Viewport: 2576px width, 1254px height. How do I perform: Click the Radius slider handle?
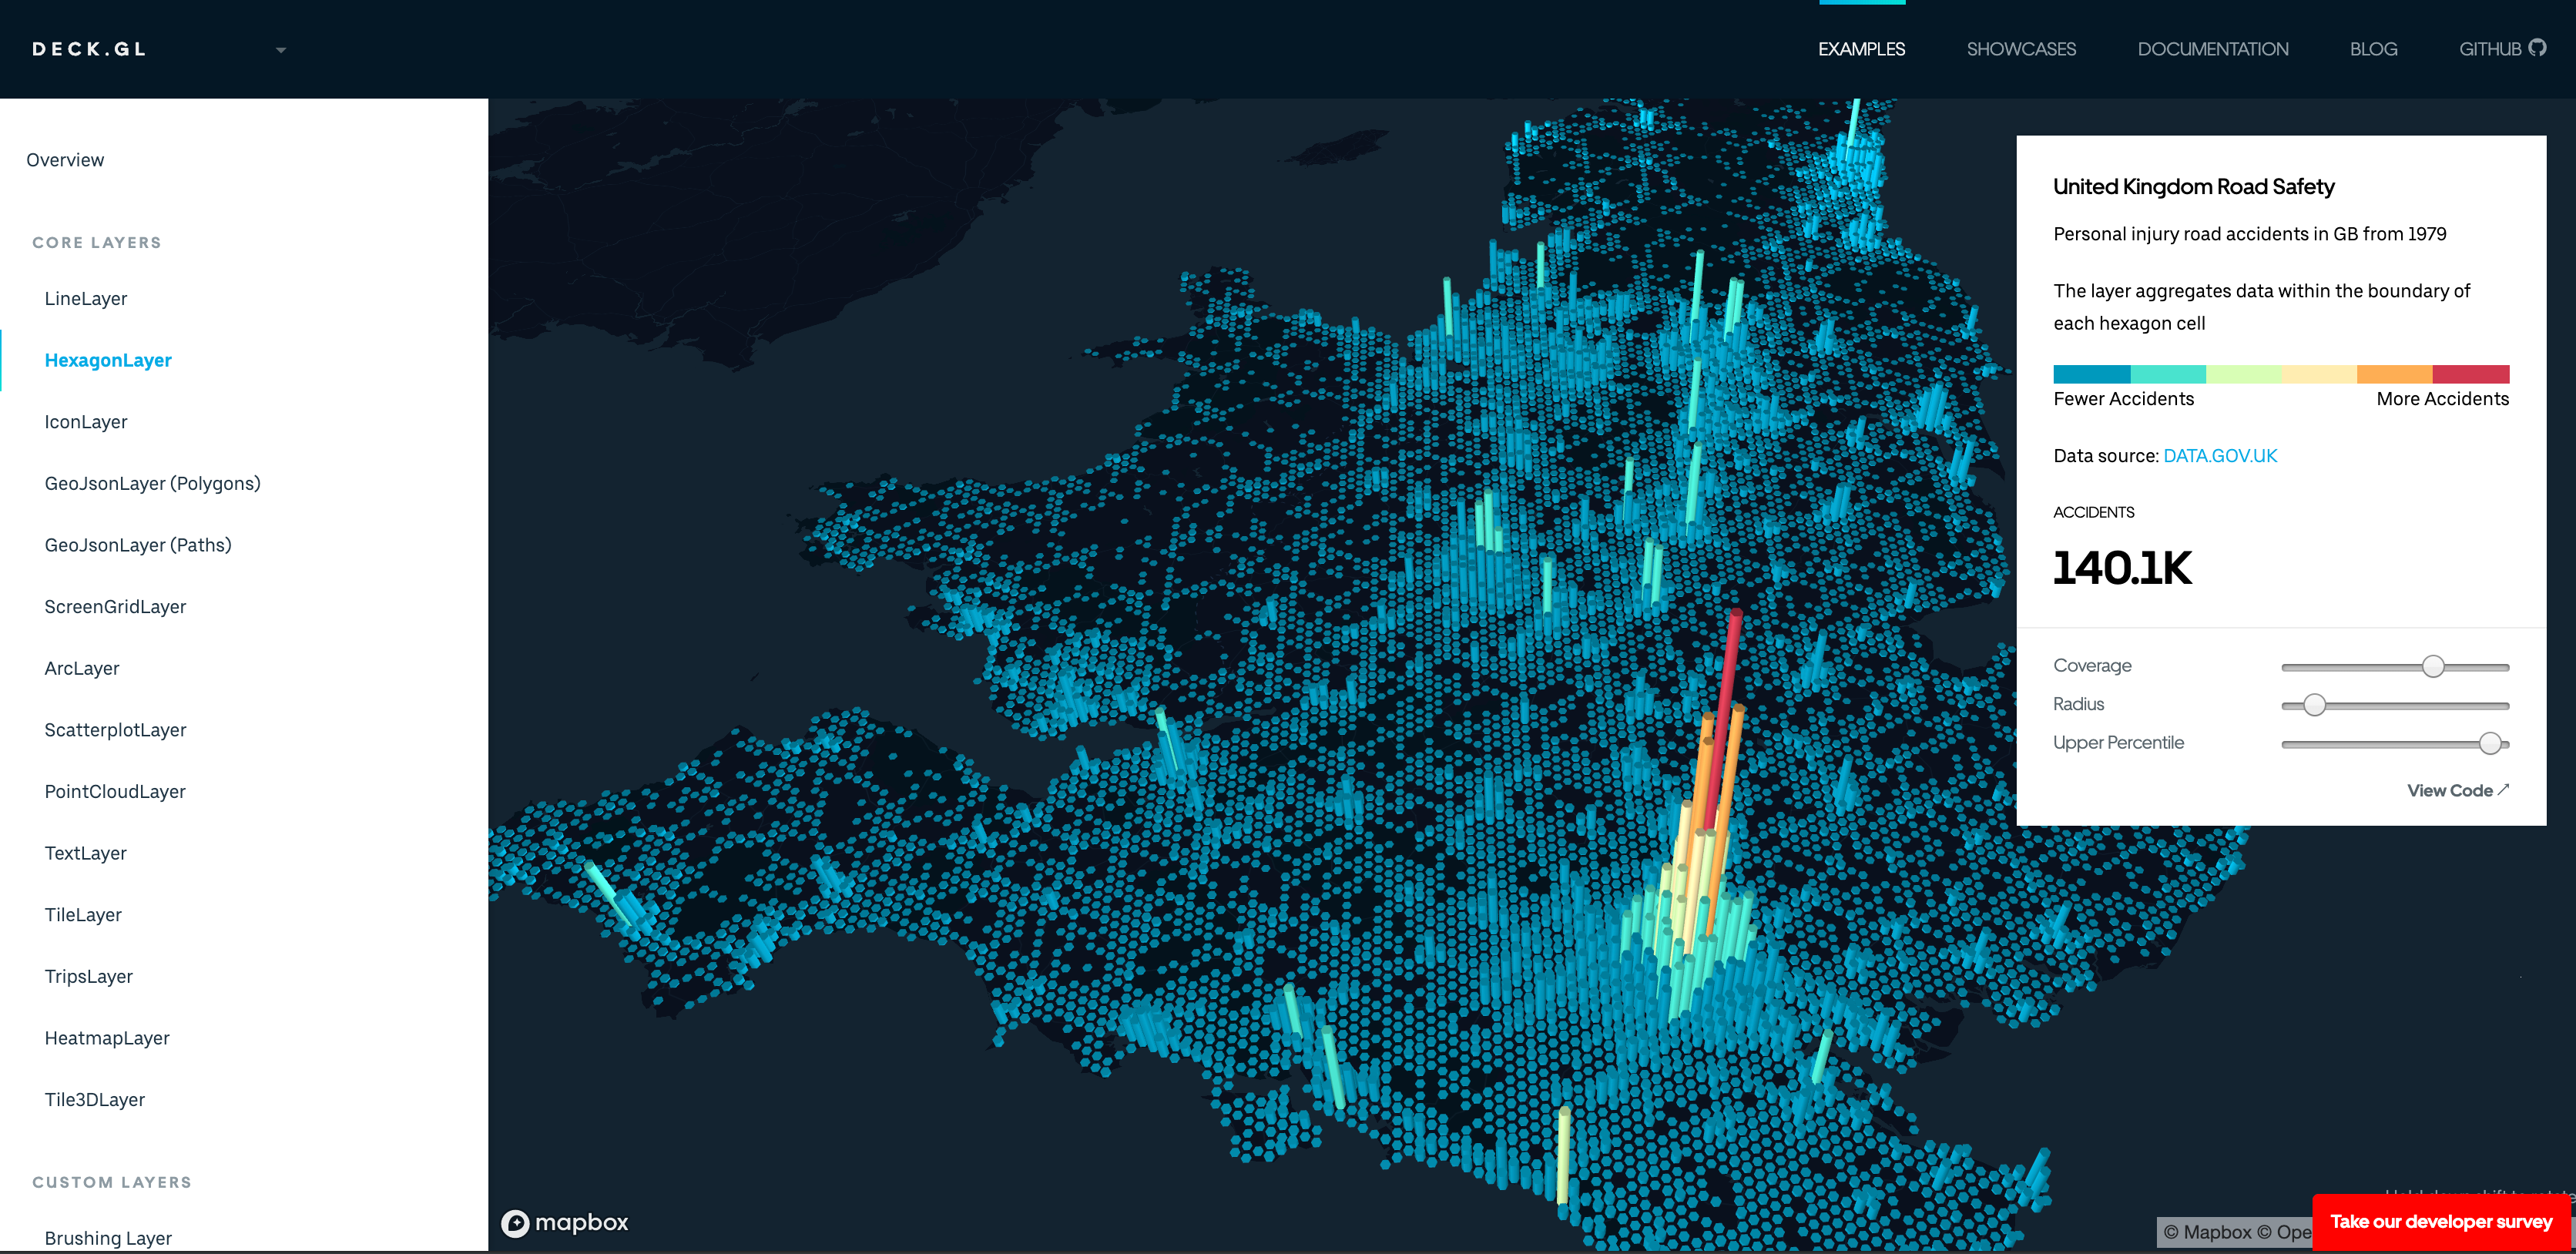[x=2314, y=705]
